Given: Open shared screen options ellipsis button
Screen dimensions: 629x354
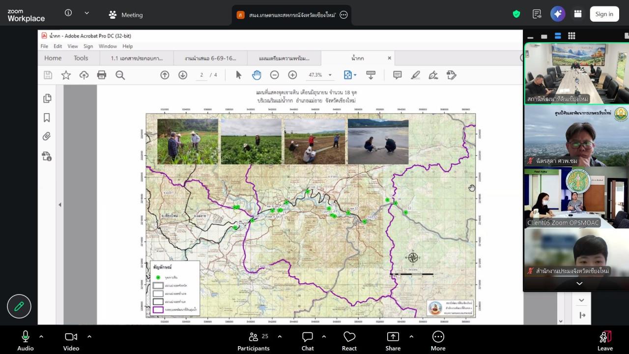Looking at the screenshot, I should 344,15.
